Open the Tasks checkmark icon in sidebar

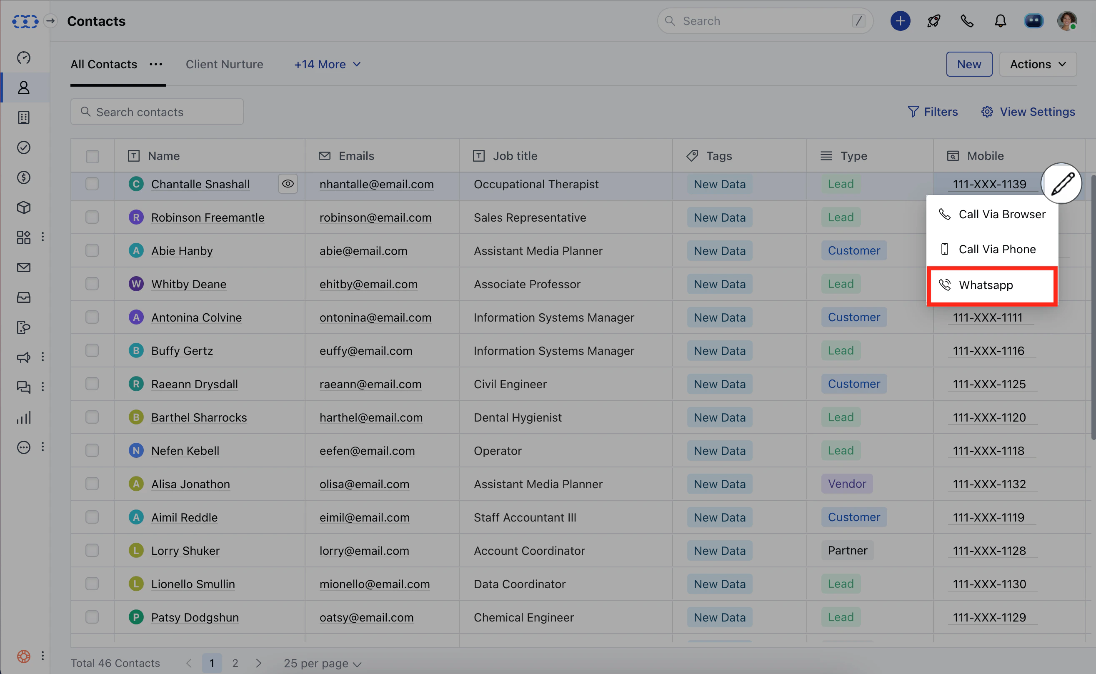click(24, 147)
